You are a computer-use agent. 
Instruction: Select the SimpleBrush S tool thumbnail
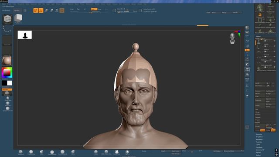pos(260,15)
